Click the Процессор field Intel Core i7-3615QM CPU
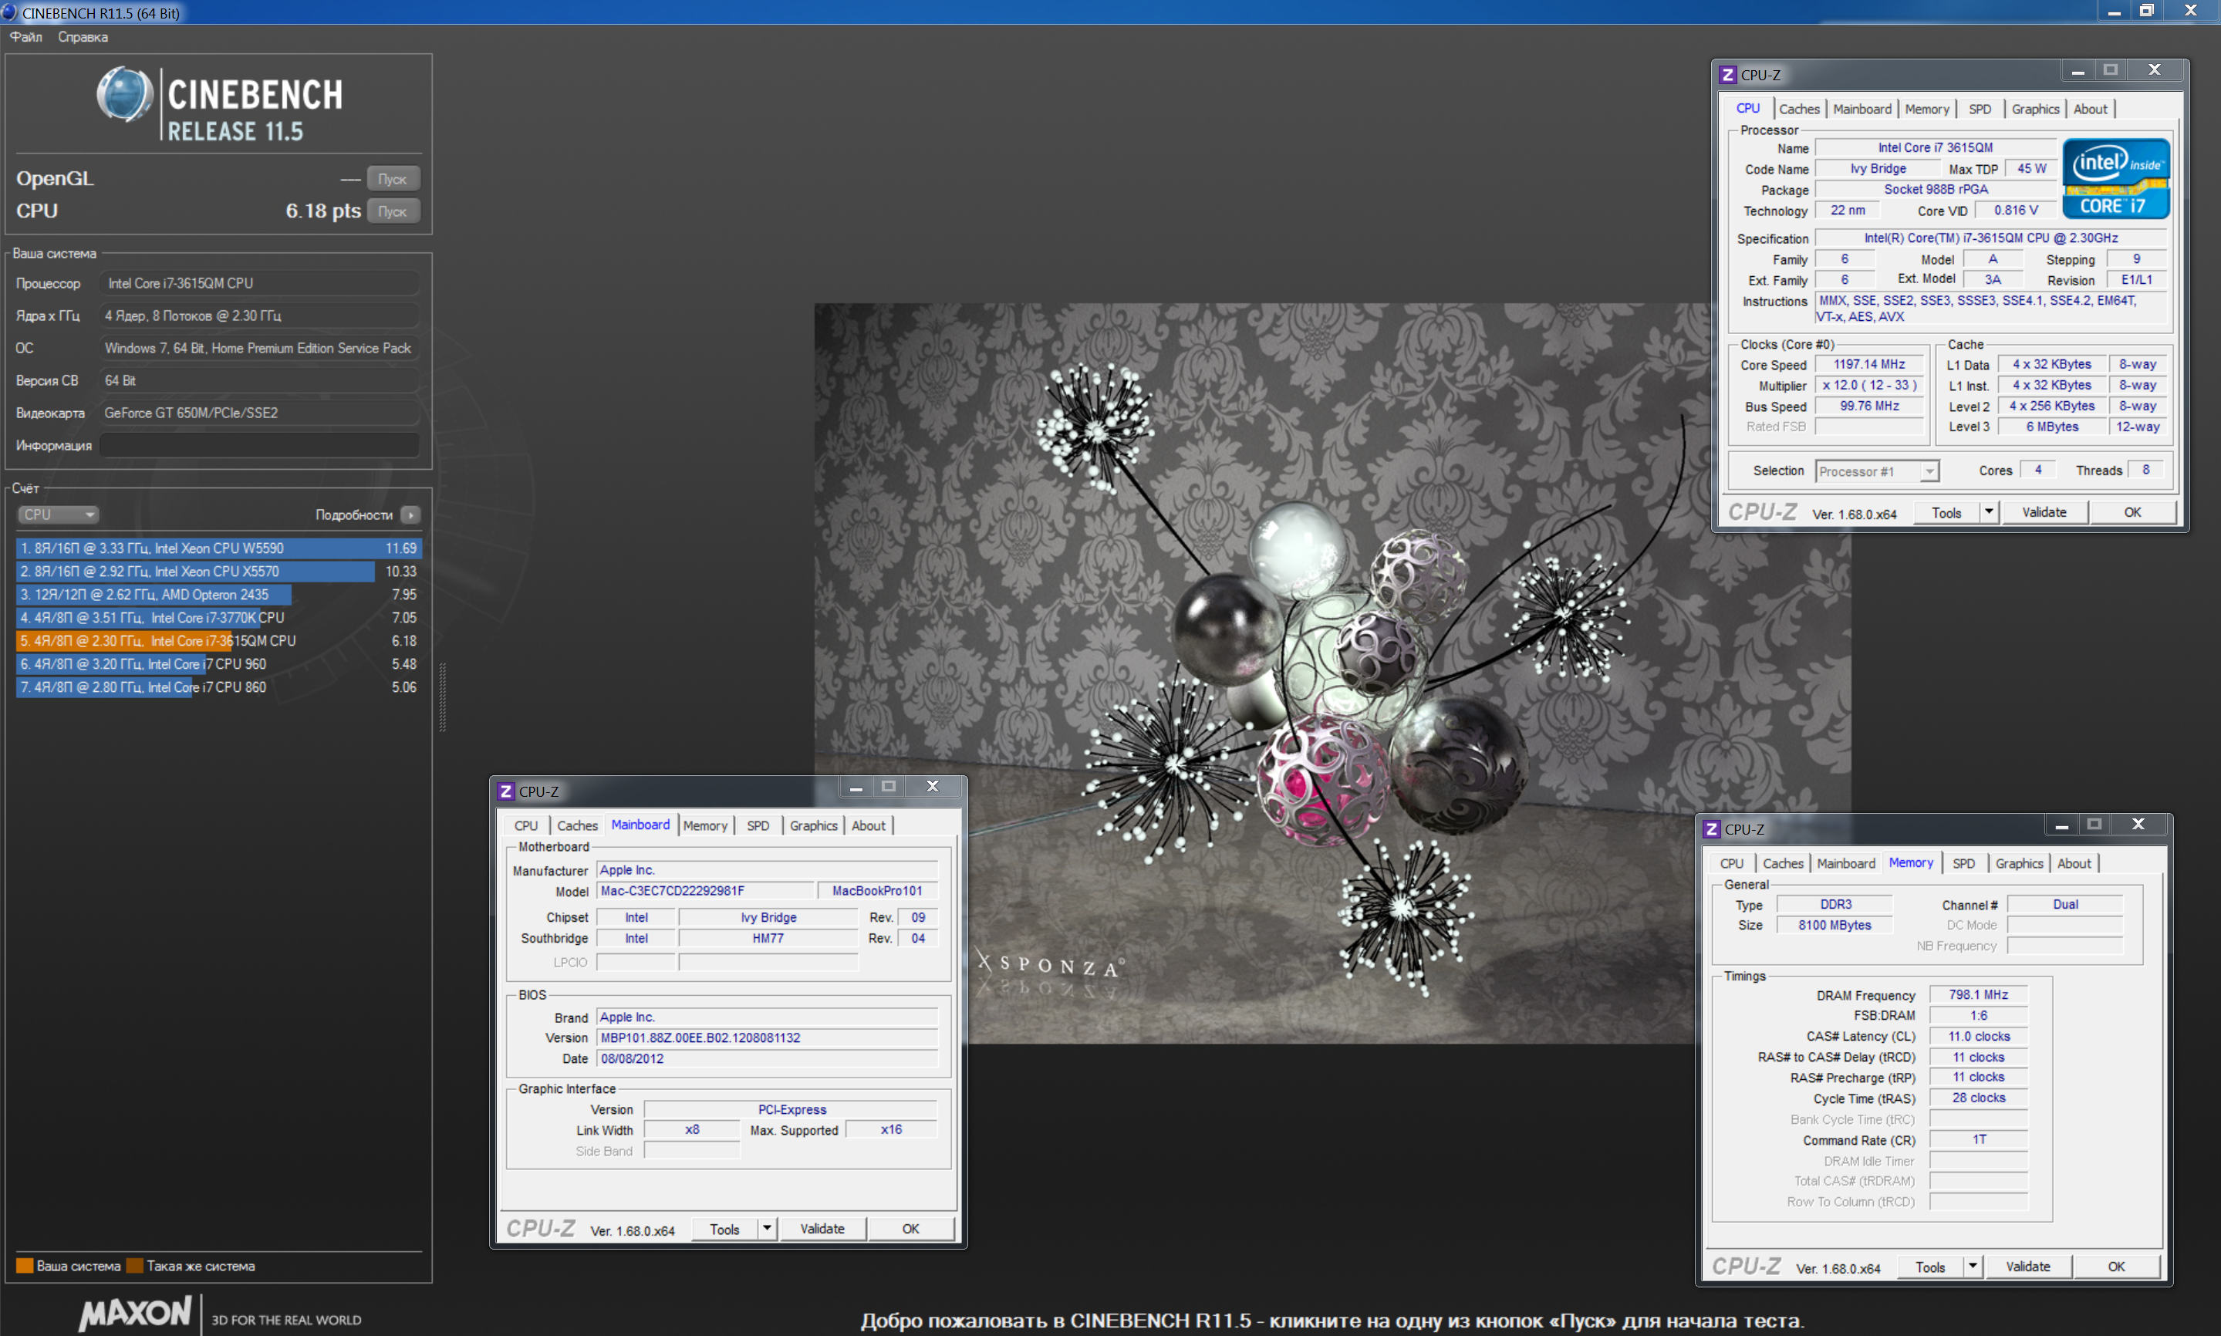 point(259,284)
